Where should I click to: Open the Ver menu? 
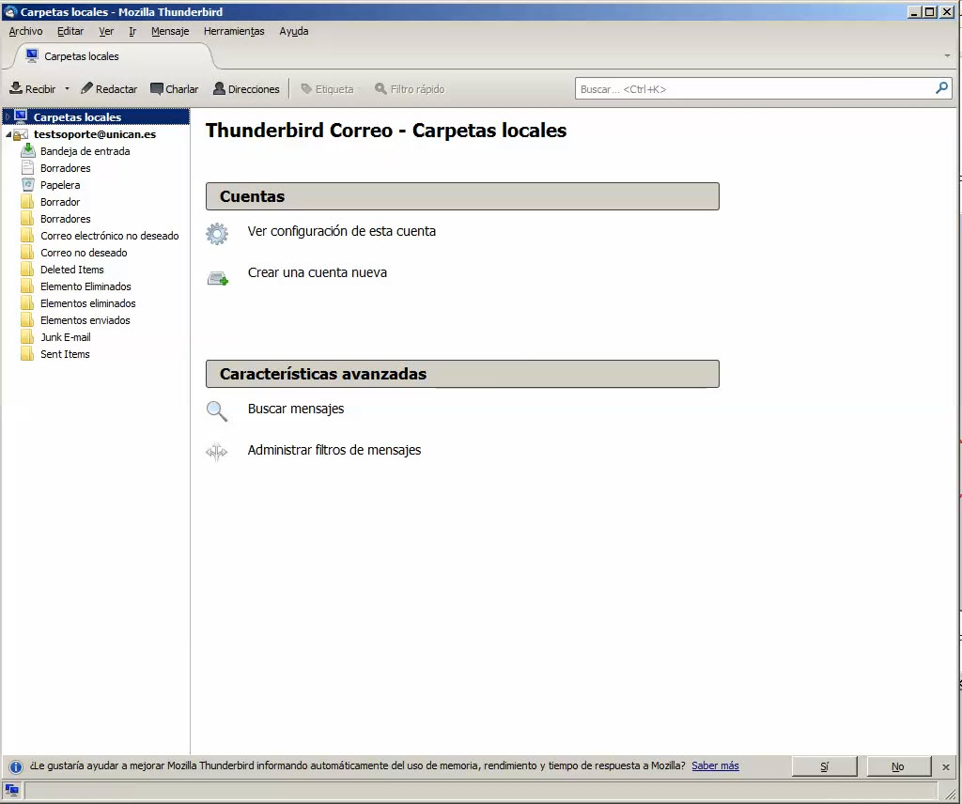106,31
